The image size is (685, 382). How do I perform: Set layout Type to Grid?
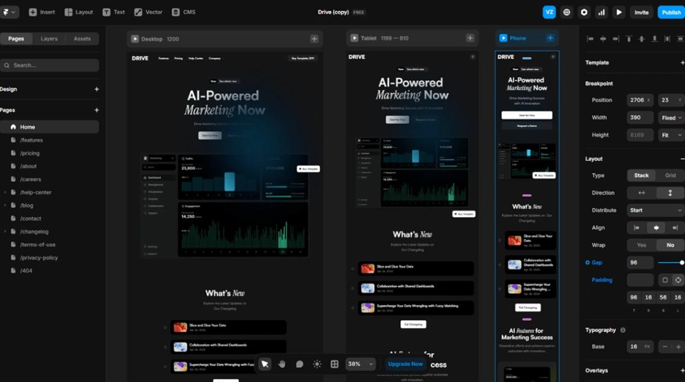670,176
